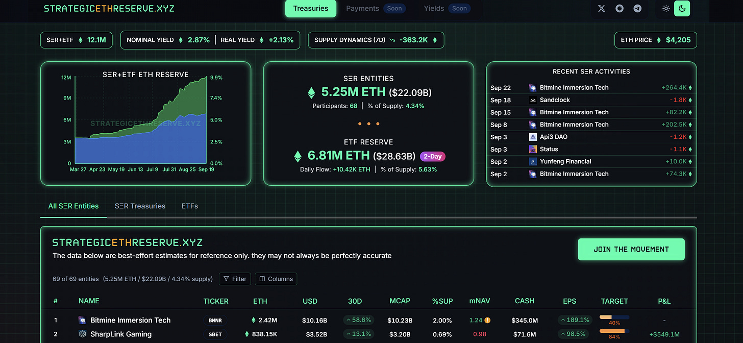Click the Api3 DAO logo icon
This screenshot has height=343, width=743.
coord(532,137)
